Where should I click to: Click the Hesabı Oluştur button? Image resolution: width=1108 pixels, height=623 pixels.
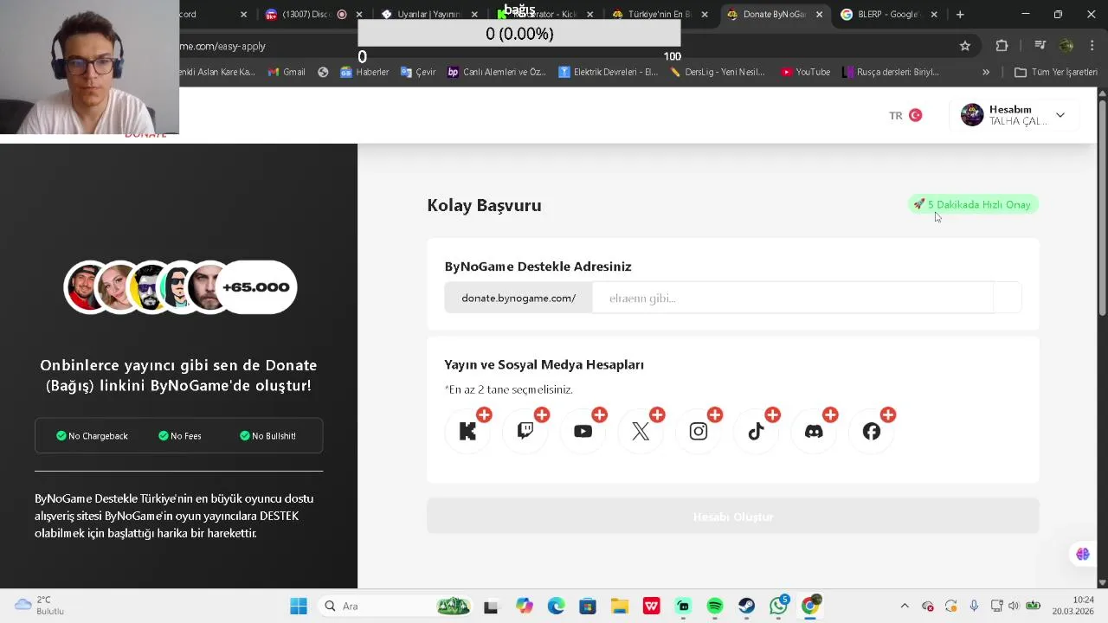point(733,517)
